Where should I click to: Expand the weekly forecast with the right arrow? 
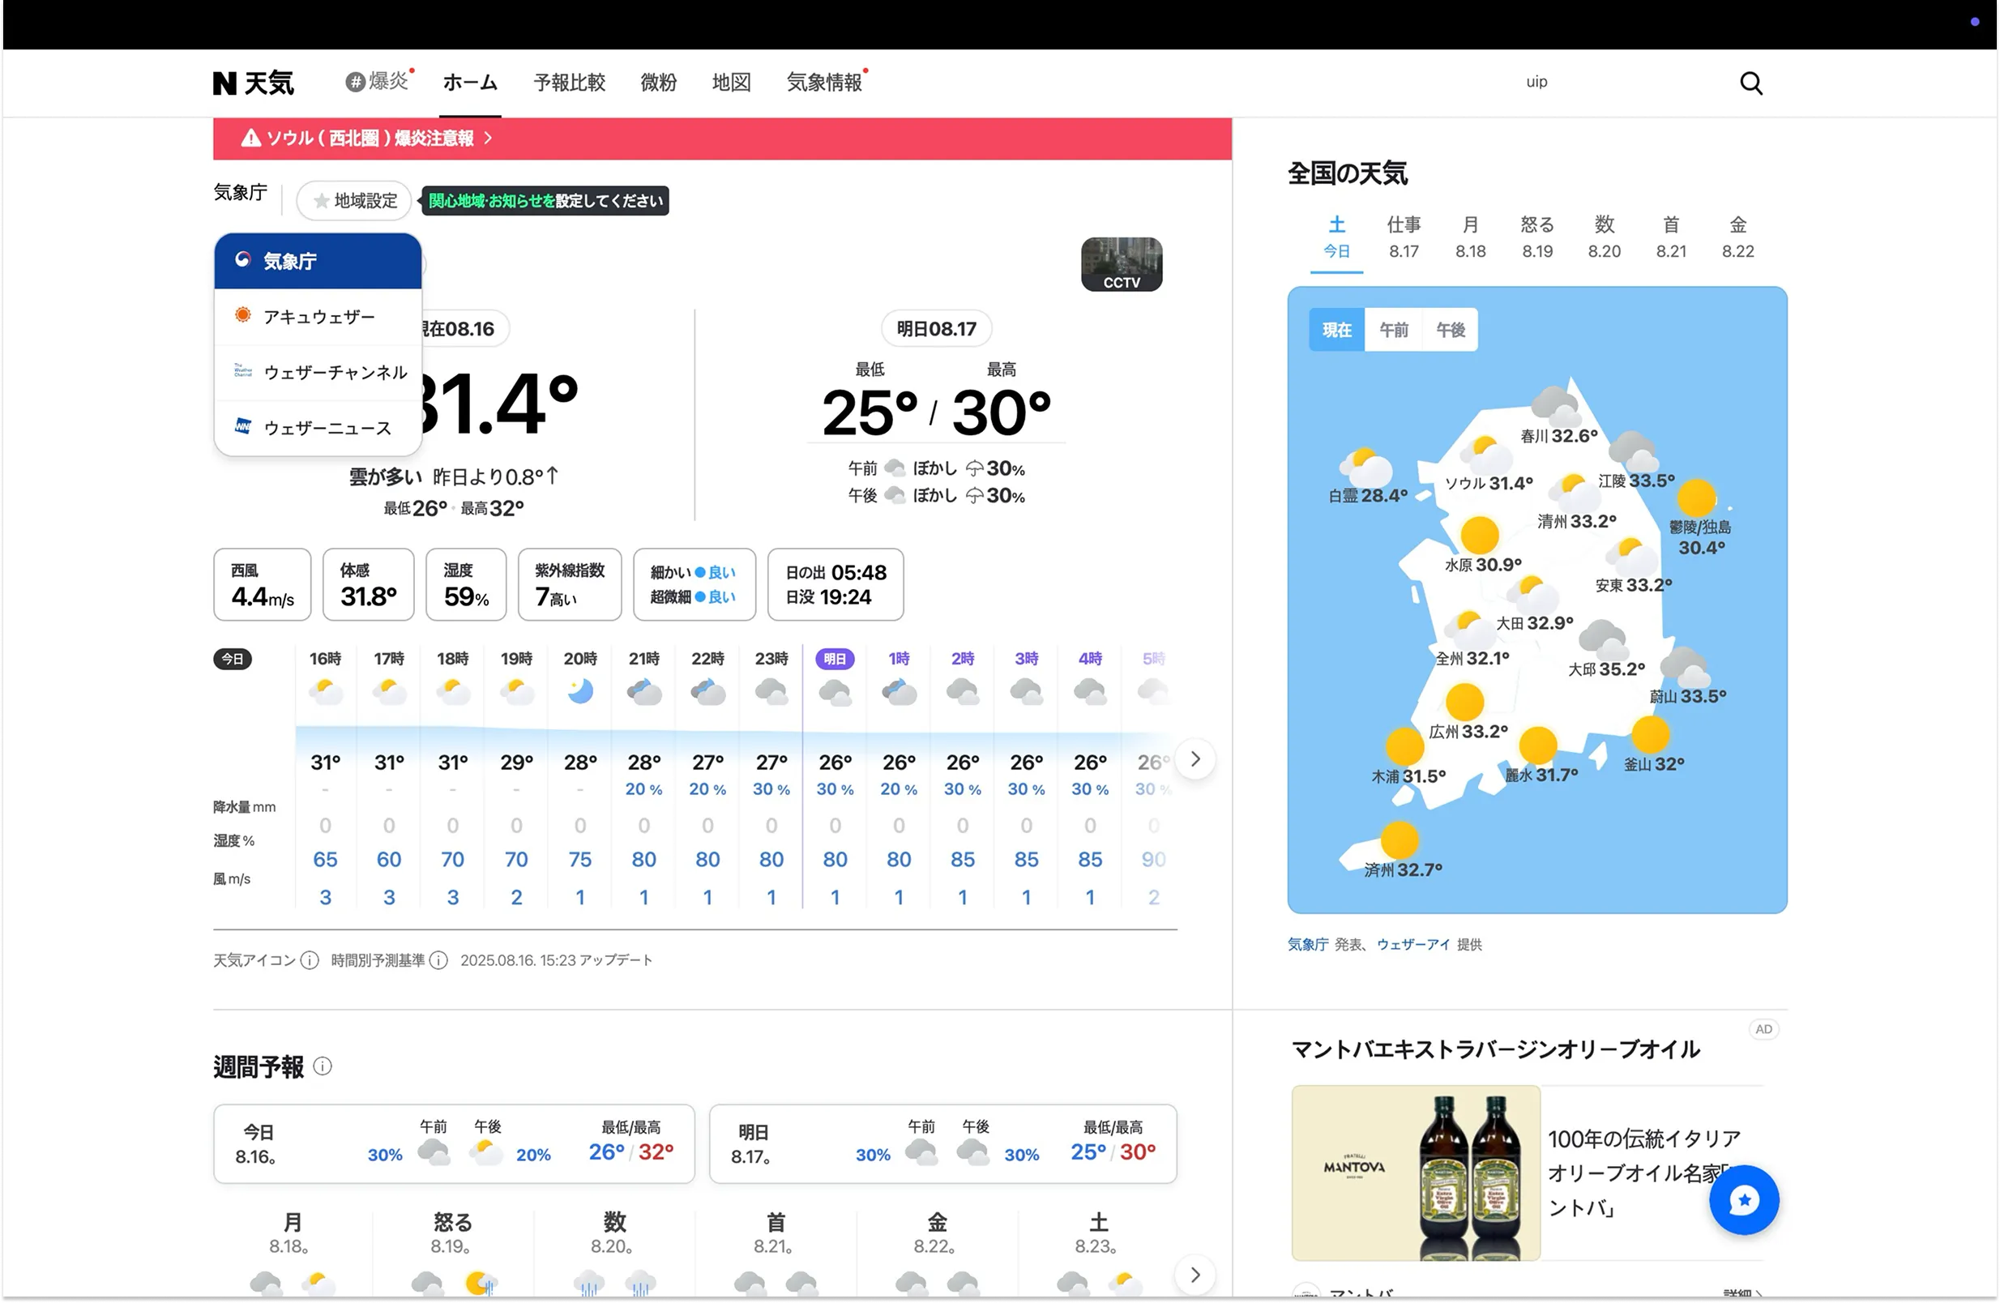pos(1194,1274)
